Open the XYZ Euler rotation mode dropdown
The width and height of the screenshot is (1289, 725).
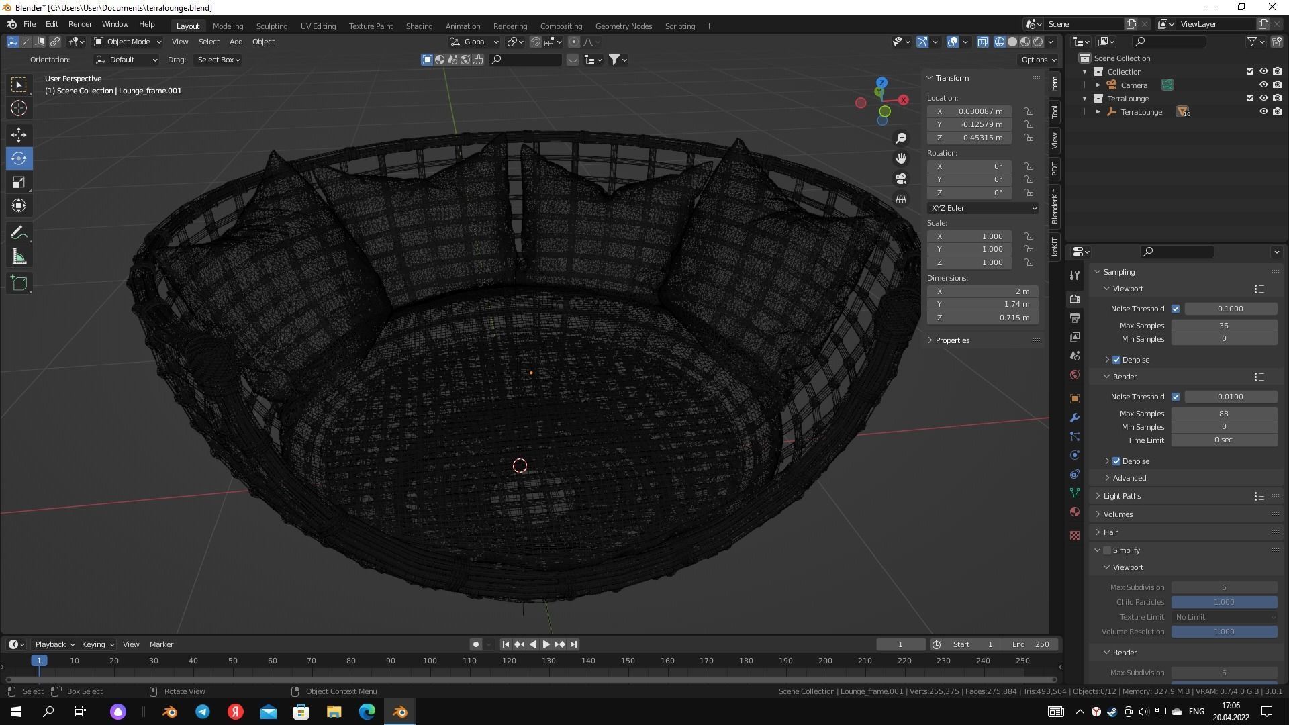click(982, 208)
